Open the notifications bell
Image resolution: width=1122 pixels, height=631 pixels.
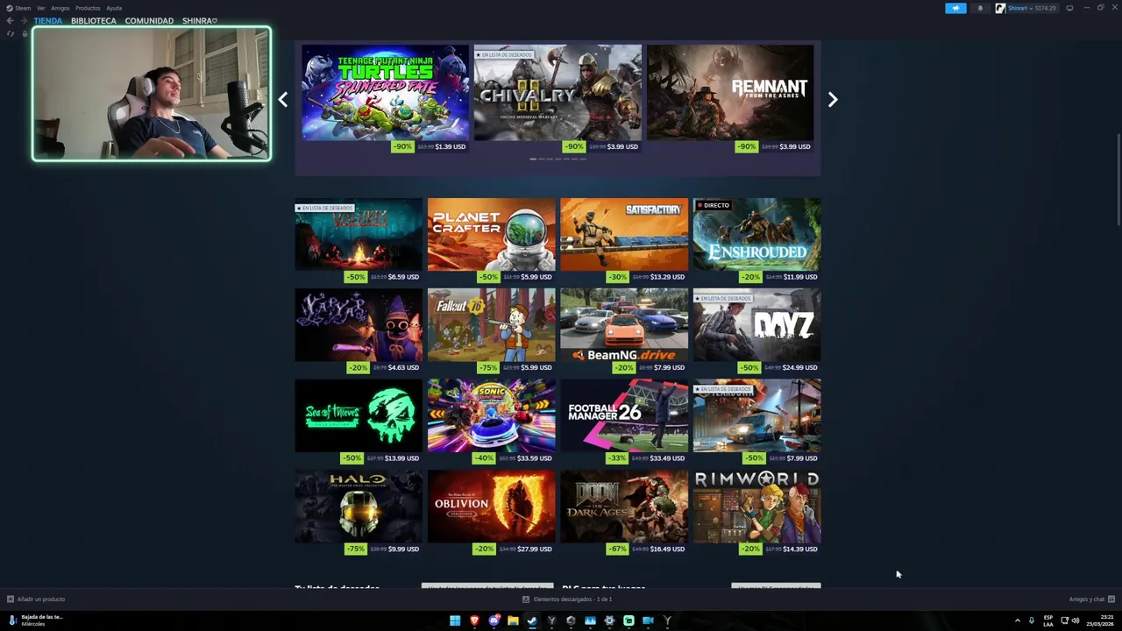pos(980,8)
